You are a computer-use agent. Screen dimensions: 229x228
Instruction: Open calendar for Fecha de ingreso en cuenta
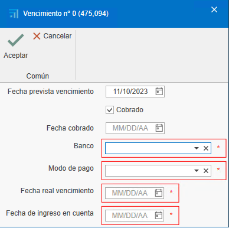[159, 216]
